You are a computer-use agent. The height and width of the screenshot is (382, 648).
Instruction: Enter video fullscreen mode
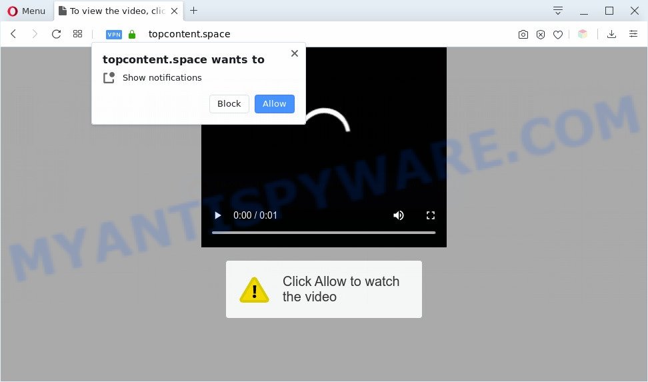431,215
